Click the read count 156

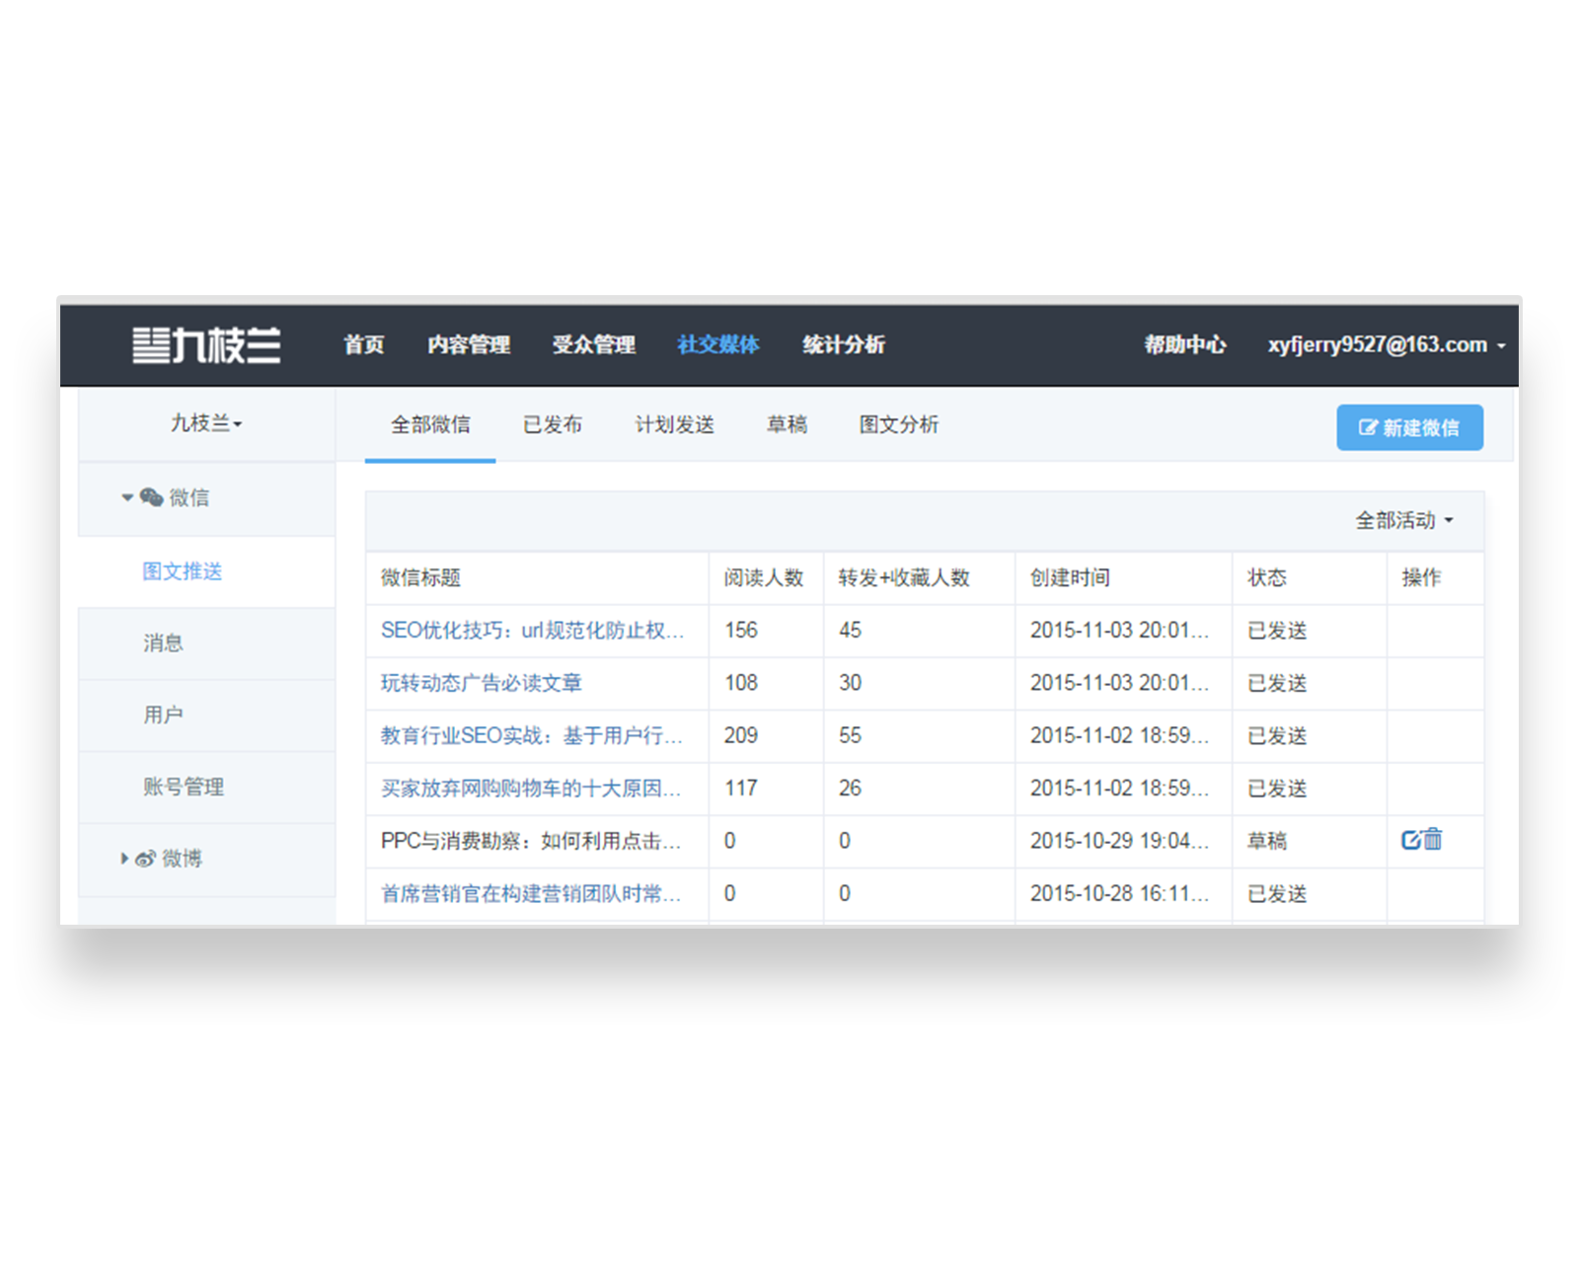[741, 631]
